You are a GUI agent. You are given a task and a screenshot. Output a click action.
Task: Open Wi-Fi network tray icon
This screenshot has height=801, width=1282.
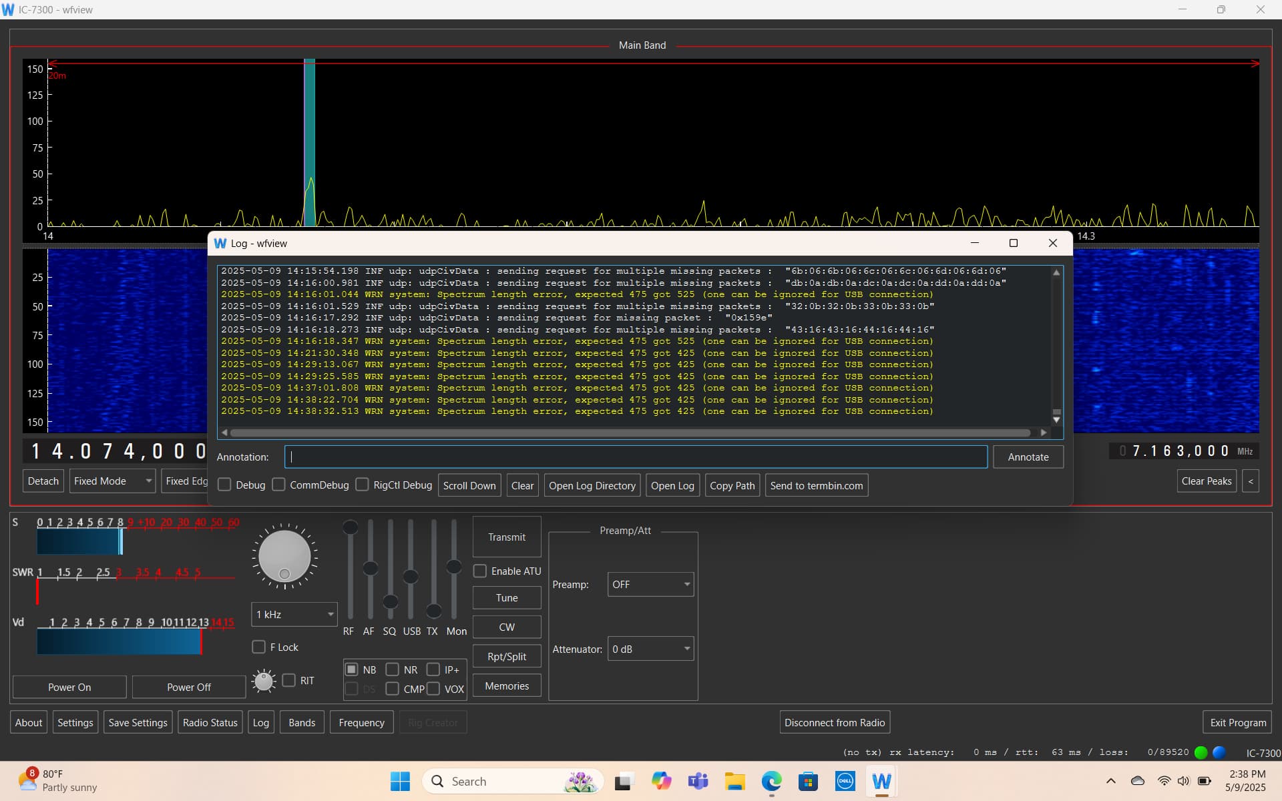pos(1164,781)
